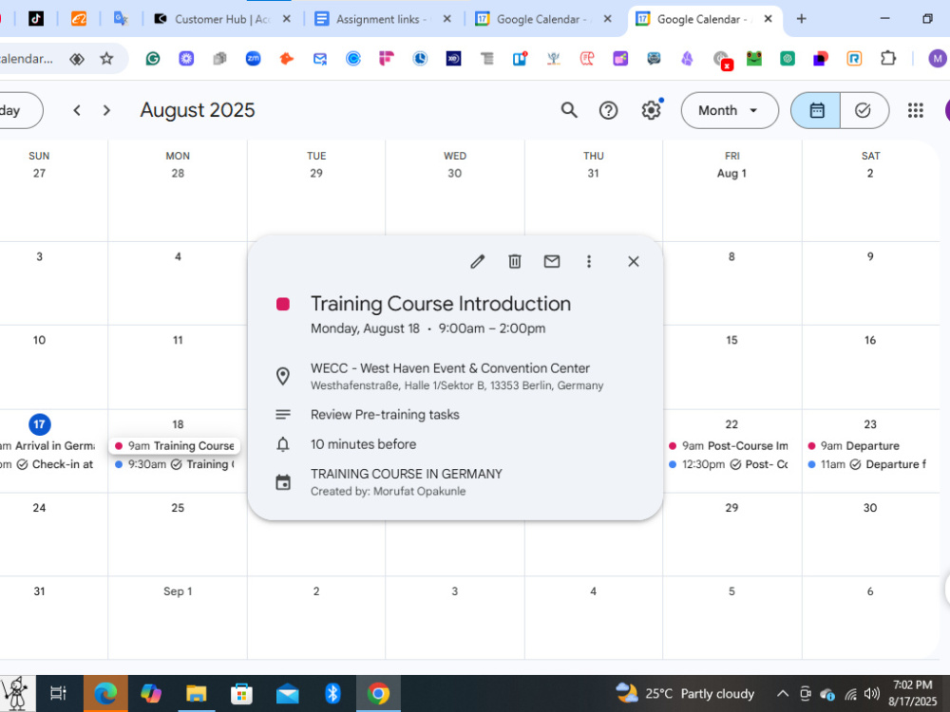This screenshot has width=950, height=712.
Task: Open Google Calendar search
Action: (569, 110)
